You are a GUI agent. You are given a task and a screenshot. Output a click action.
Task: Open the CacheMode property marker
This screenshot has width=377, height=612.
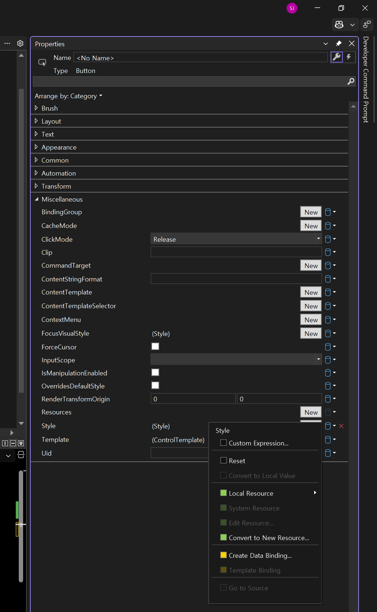(330, 226)
